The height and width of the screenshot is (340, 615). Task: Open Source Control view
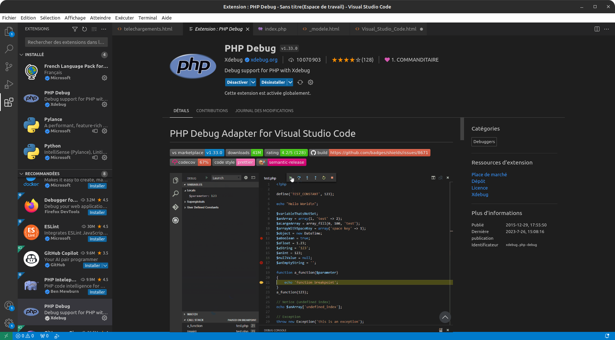(9, 66)
